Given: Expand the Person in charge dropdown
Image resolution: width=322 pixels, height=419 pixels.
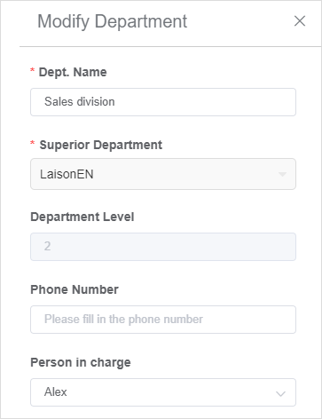Looking at the screenshot, I should click(x=163, y=392).
